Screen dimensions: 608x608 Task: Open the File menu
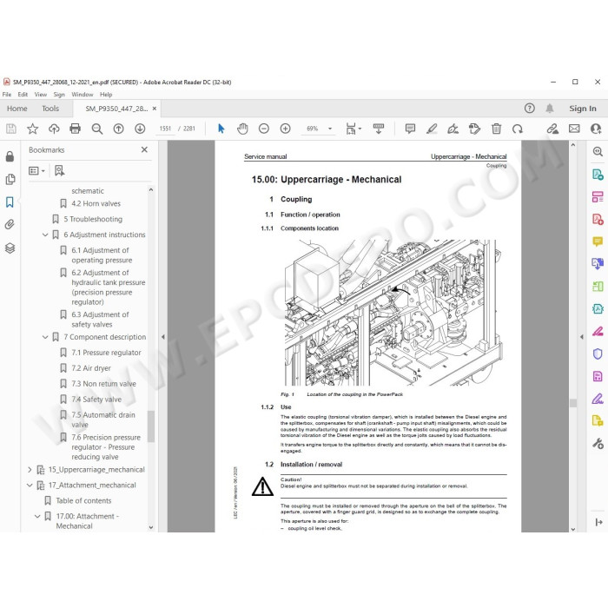(7, 94)
